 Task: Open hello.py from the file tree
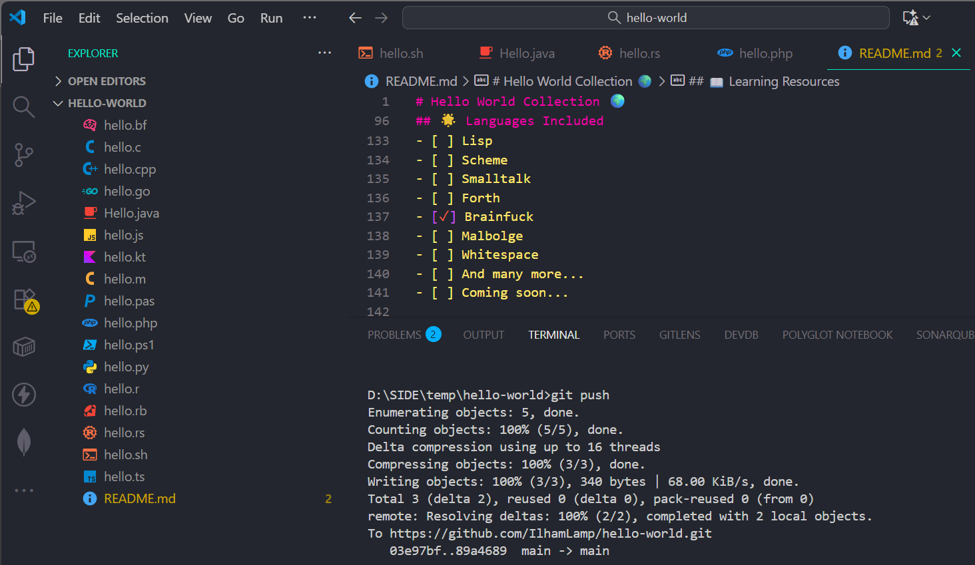tap(126, 367)
